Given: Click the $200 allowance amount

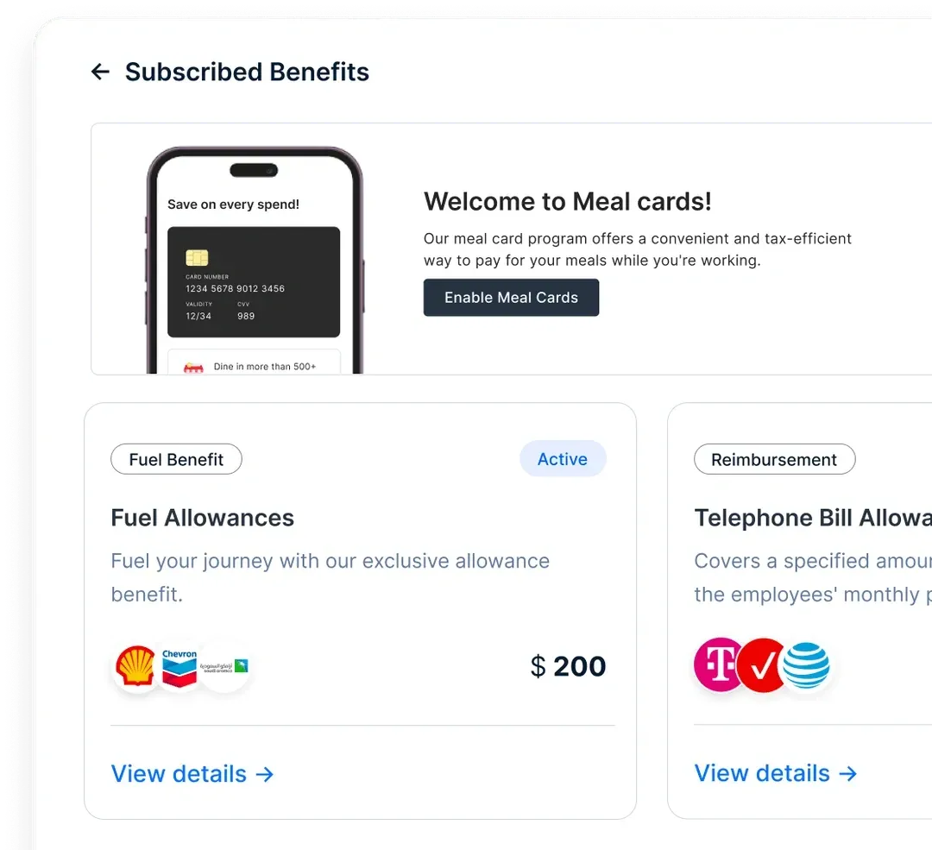Looking at the screenshot, I should click(567, 665).
